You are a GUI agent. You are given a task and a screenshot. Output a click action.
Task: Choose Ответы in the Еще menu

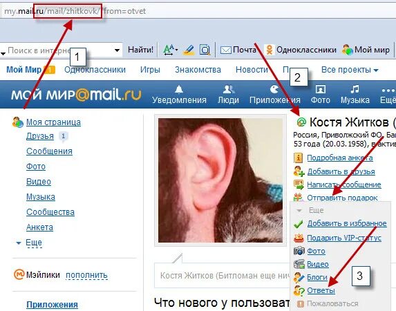pyautogui.click(x=321, y=290)
